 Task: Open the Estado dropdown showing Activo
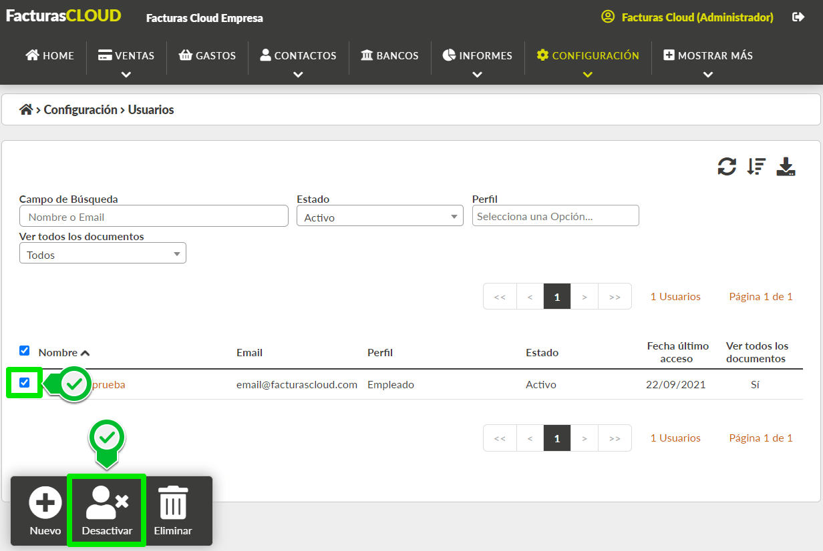point(380,216)
